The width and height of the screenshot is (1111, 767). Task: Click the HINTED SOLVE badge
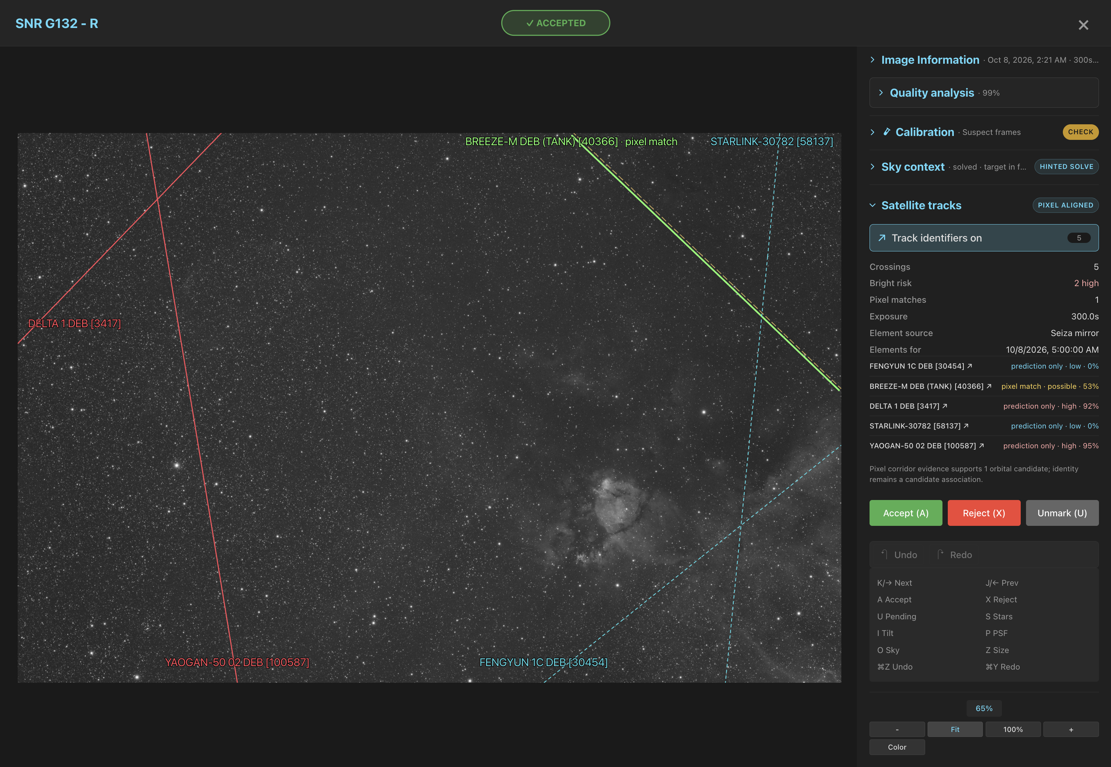tap(1066, 167)
